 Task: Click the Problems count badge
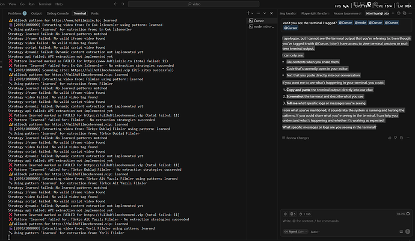(25, 13)
